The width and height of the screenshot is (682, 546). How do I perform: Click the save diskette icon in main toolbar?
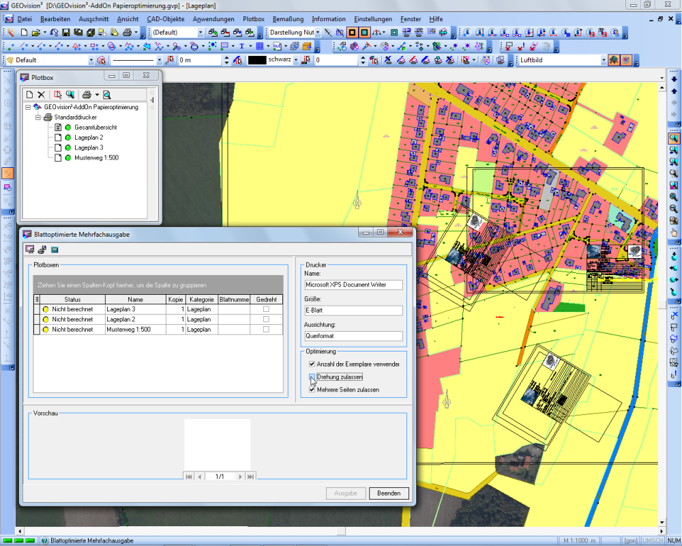pyautogui.click(x=66, y=32)
